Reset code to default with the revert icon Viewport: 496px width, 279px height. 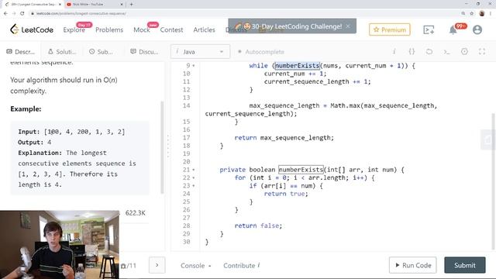click(x=429, y=52)
